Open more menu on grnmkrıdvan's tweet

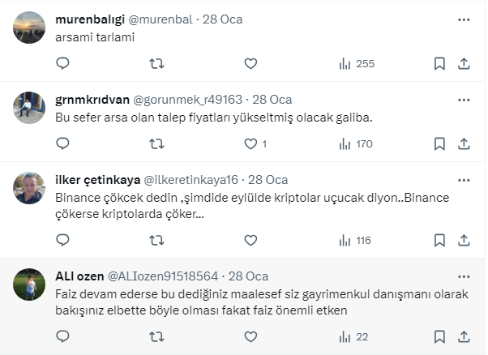click(x=464, y=100)
